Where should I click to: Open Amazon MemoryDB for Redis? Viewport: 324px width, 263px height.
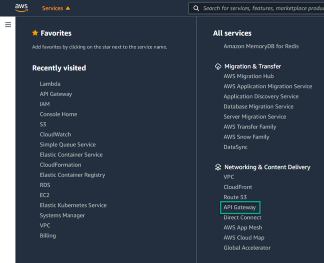pyautogui.click(x=261, y=46)
